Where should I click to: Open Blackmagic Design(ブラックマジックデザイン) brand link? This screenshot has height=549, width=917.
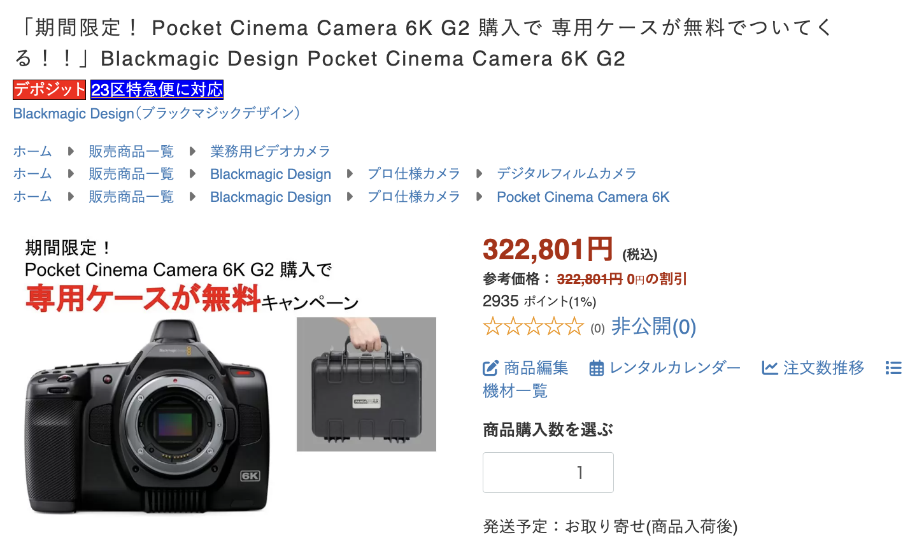[x=157, y=113]
